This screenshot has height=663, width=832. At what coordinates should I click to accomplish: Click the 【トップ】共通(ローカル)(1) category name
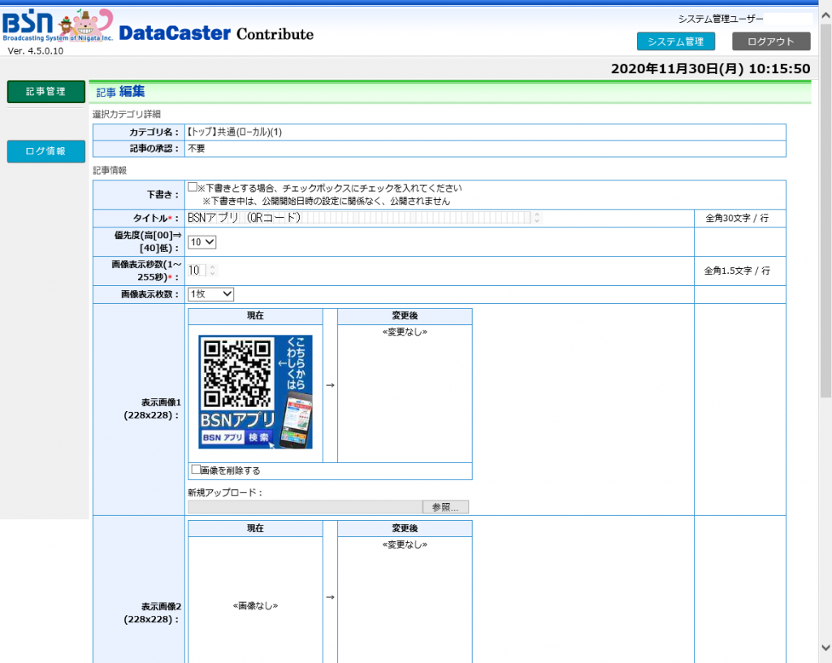[234, 132]
